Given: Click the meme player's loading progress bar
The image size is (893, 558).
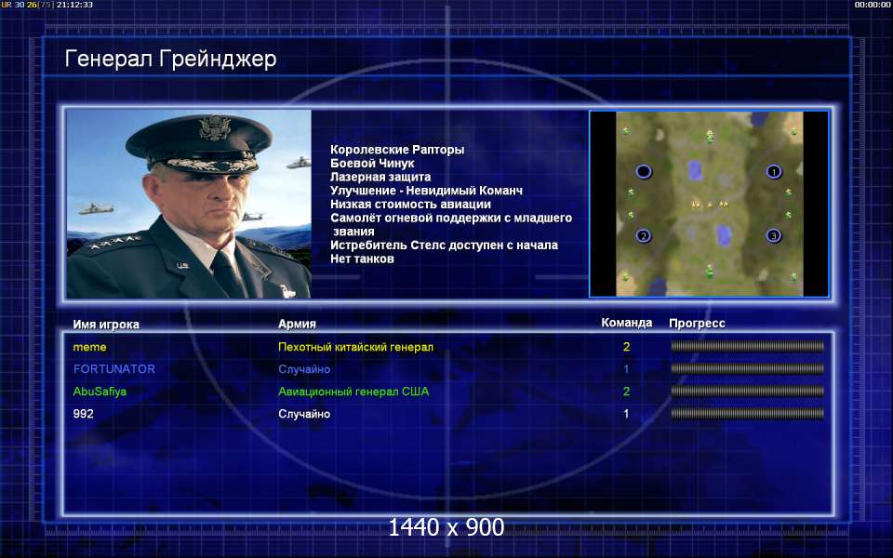Looking at the screenshot, I should [747, 346].
